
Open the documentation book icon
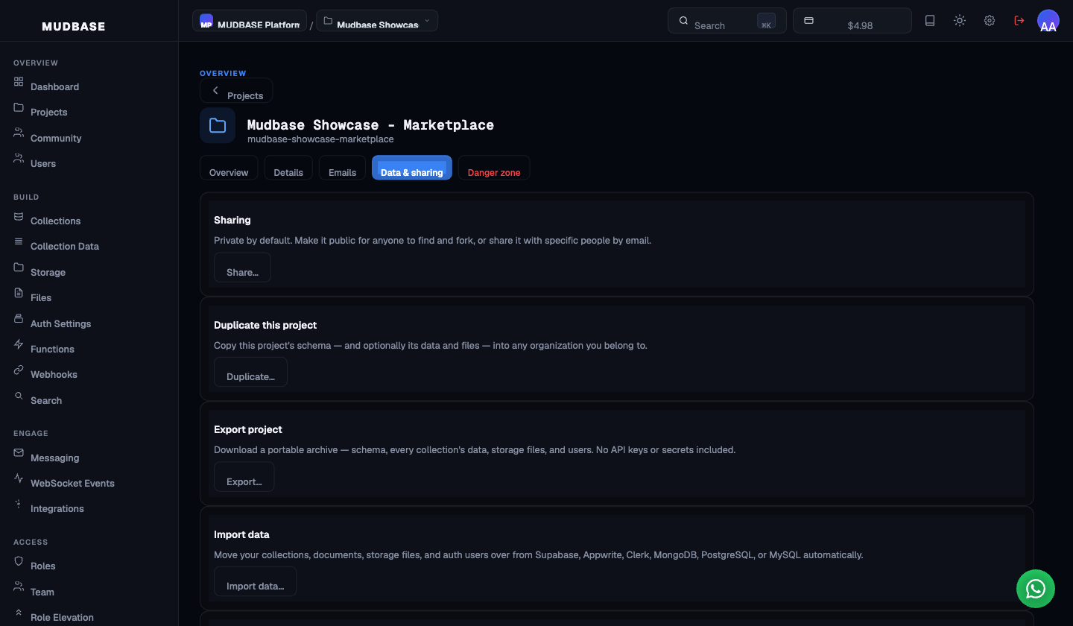pos(930,21)
